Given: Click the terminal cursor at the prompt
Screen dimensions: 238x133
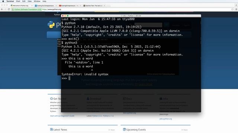Looking at the screenshot, I should pyautogui.click(x=70, y=78).
